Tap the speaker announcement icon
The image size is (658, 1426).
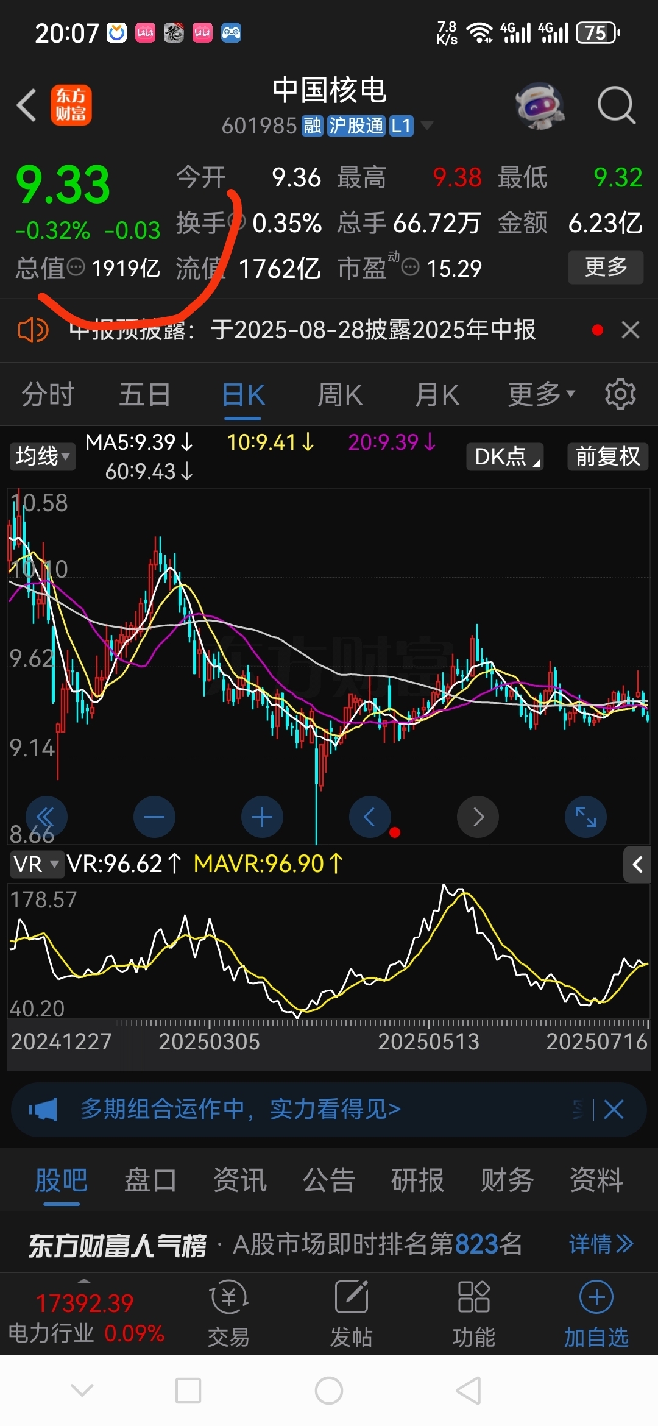34,330
